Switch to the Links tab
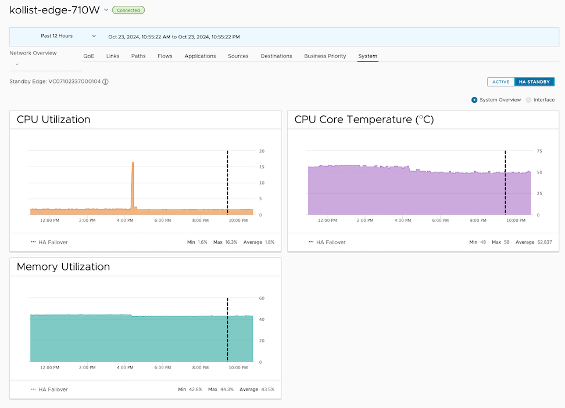 point(113,56)
